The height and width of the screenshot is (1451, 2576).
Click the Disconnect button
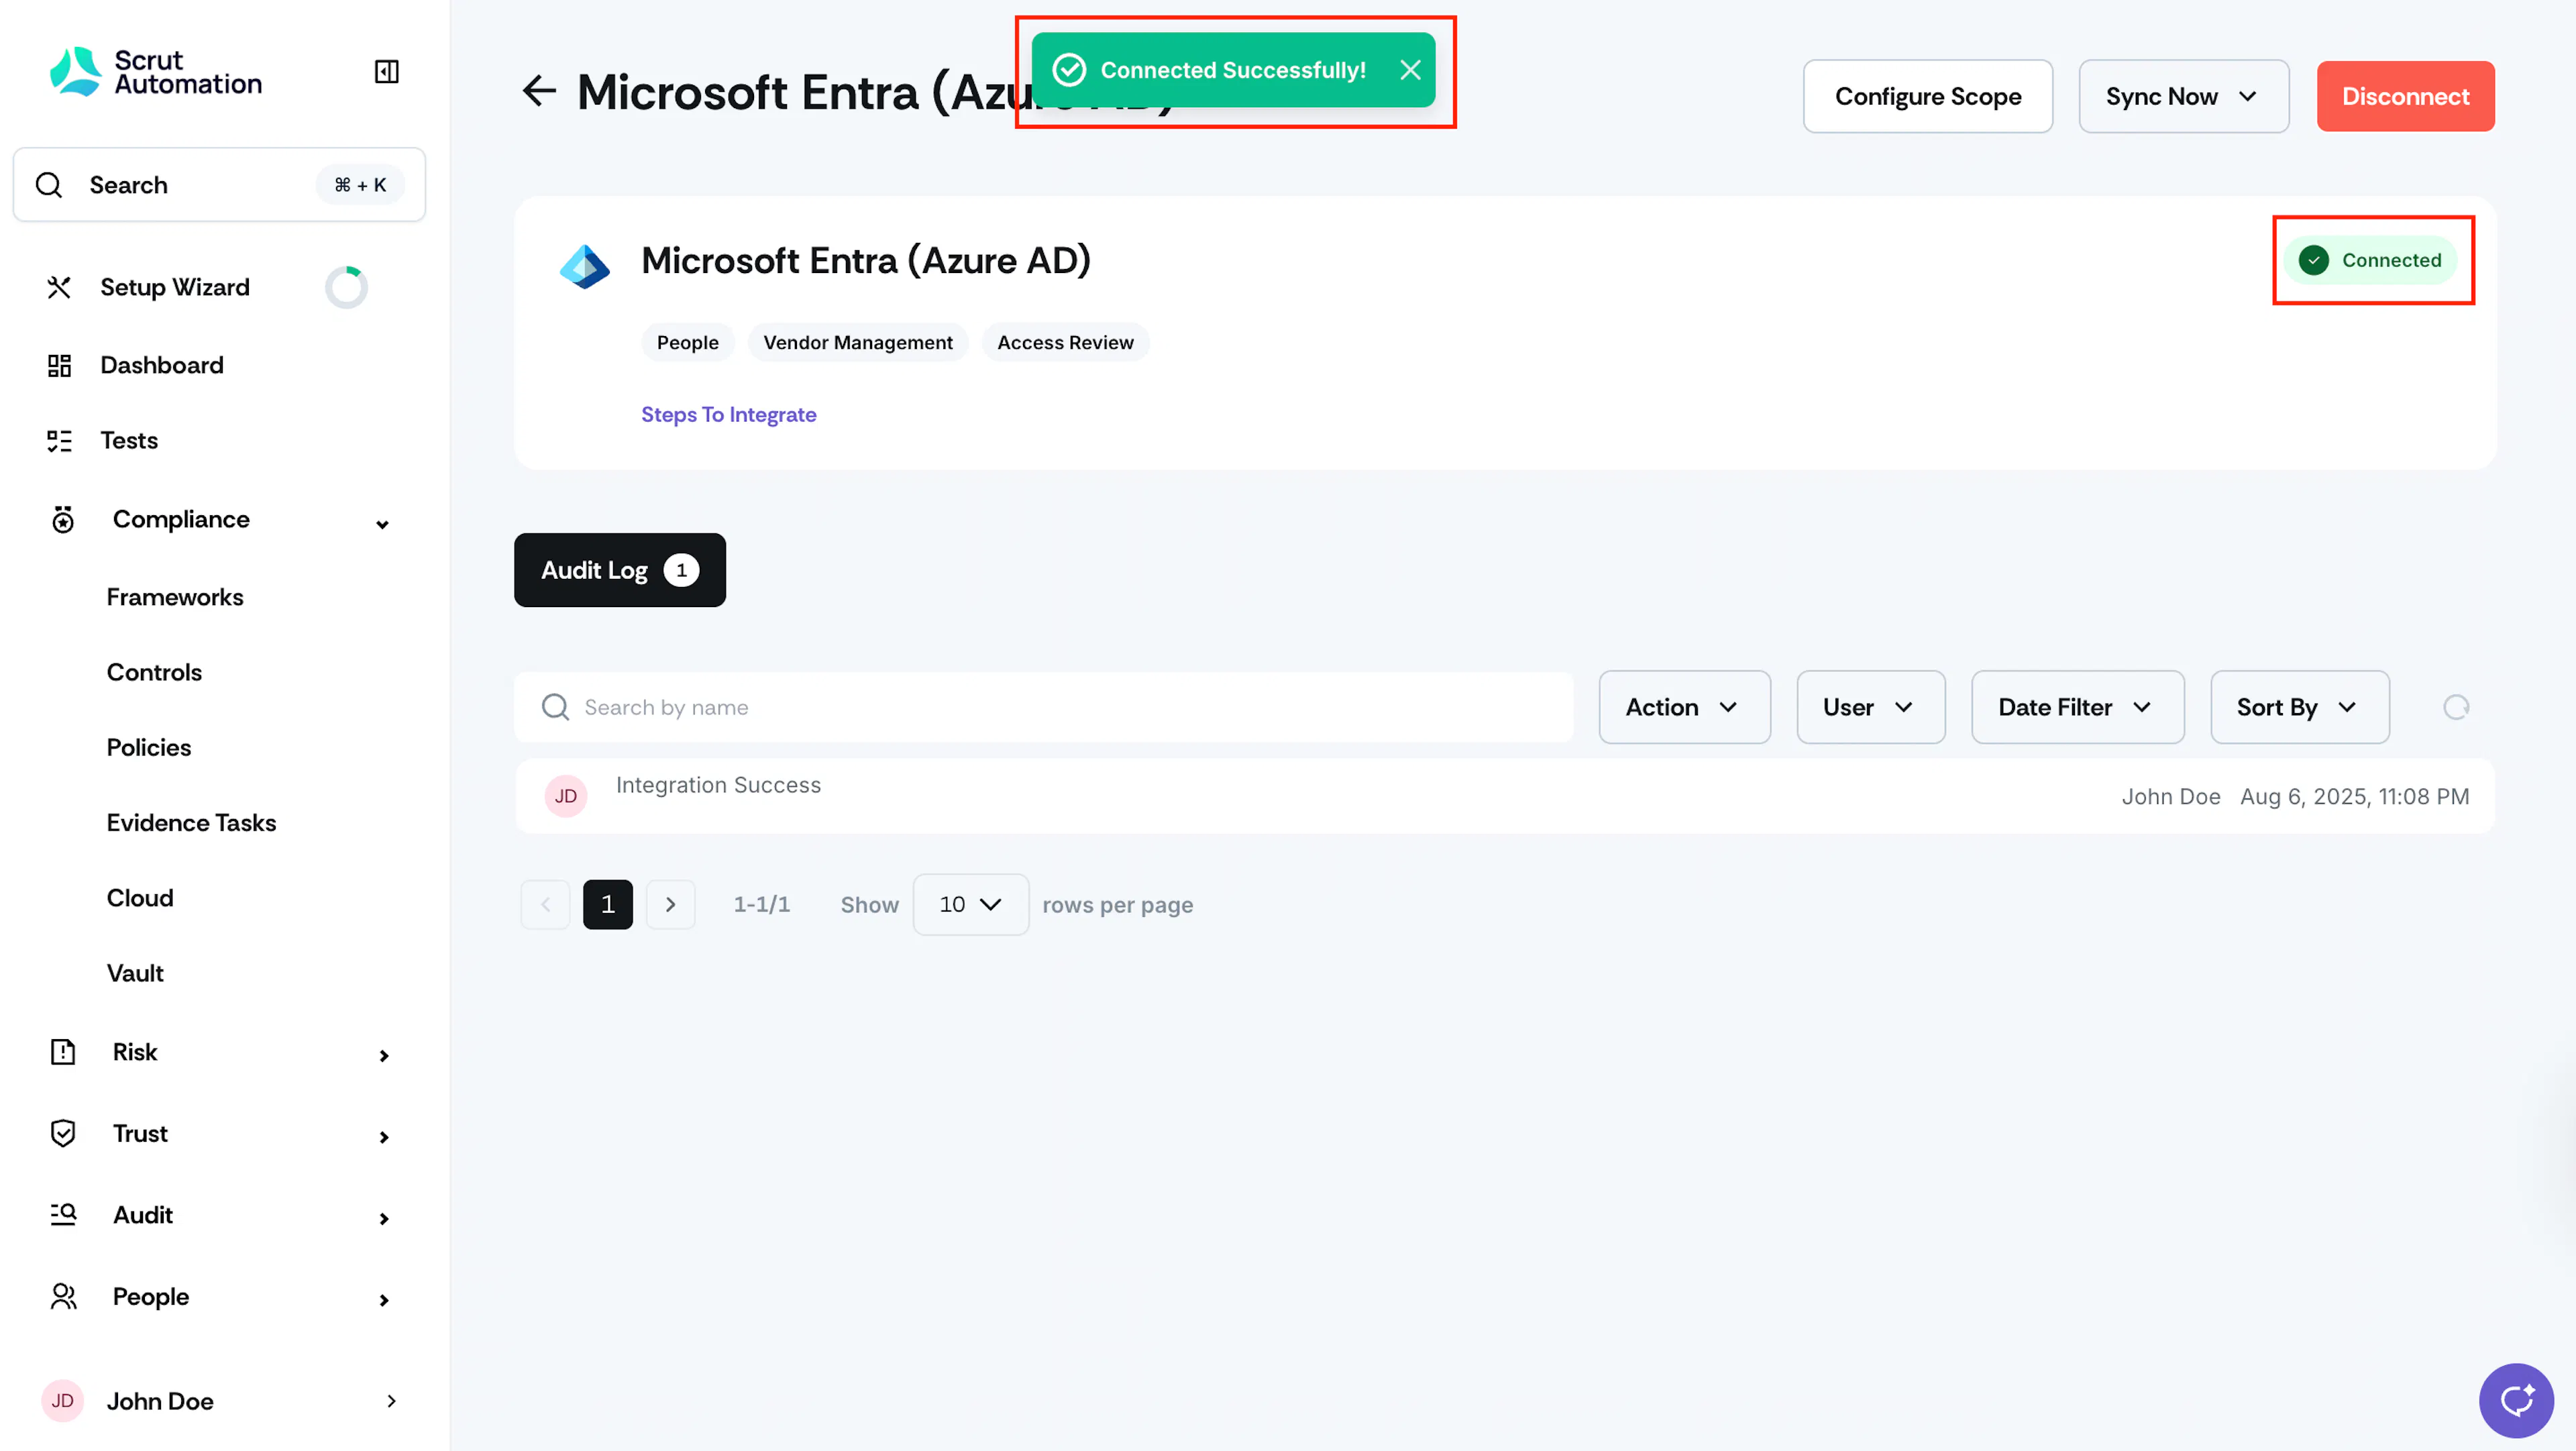coord(2405,96)
